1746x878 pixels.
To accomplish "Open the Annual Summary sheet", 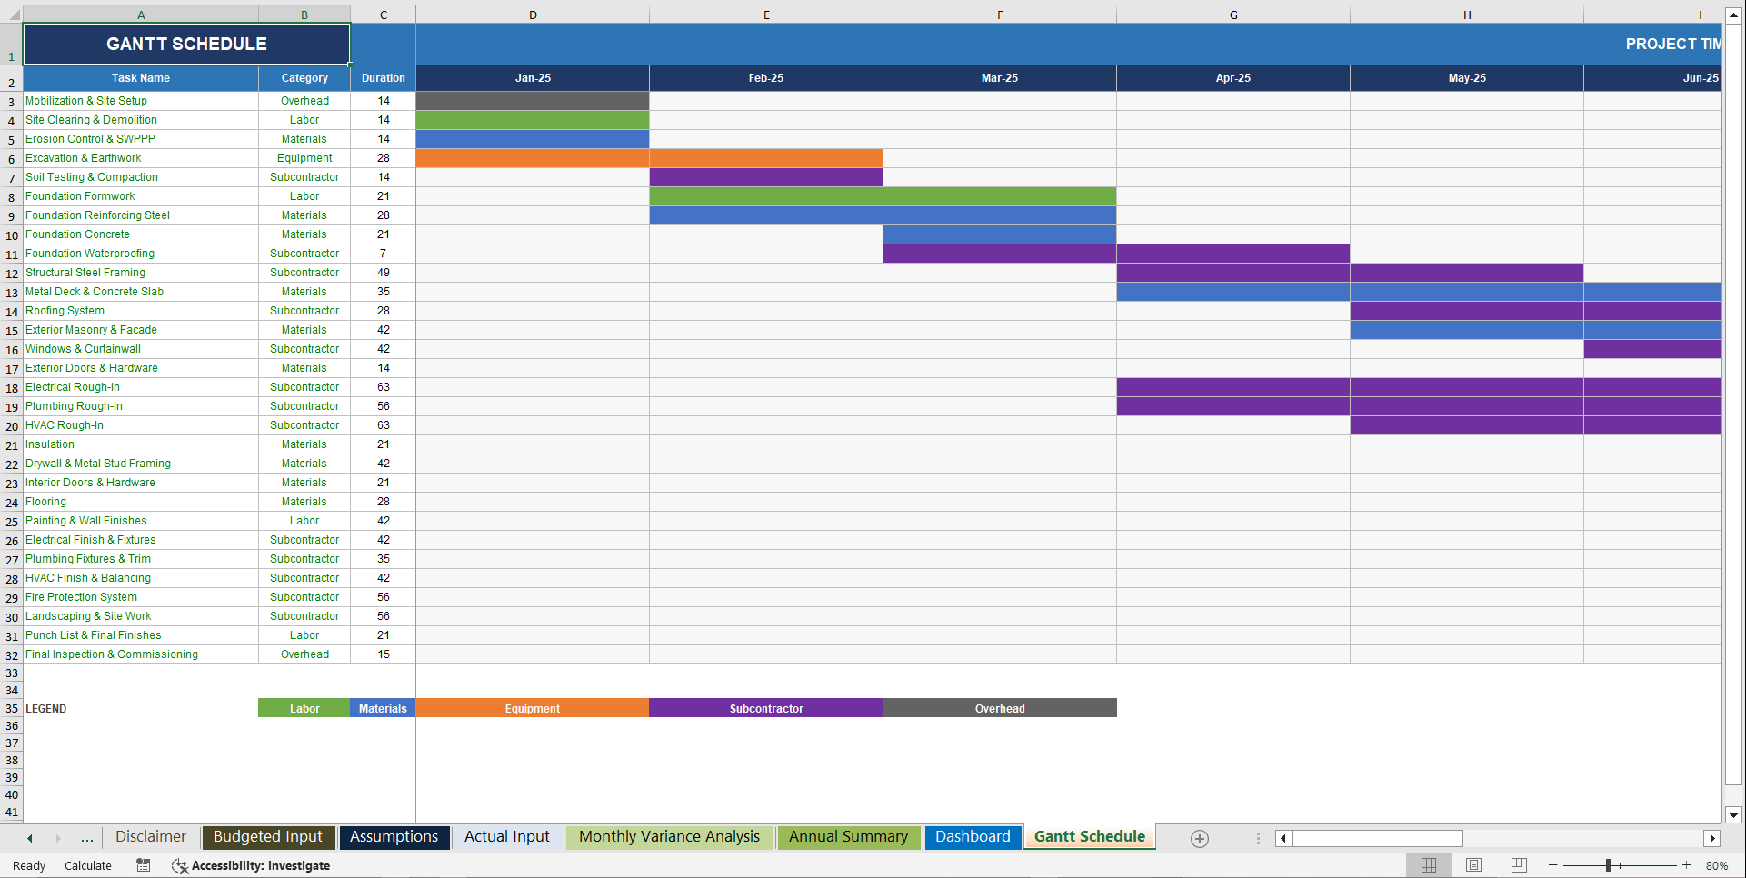I will tap(848, 836).
